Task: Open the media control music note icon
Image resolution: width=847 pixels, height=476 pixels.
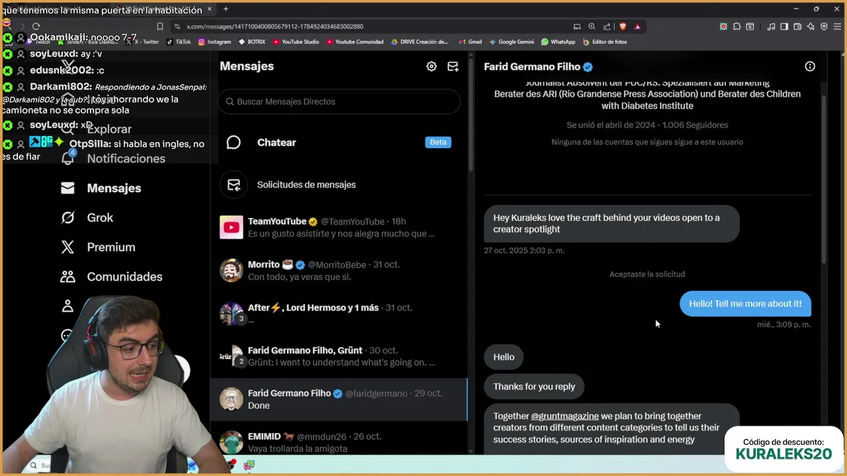Action: tap(771, 26)
